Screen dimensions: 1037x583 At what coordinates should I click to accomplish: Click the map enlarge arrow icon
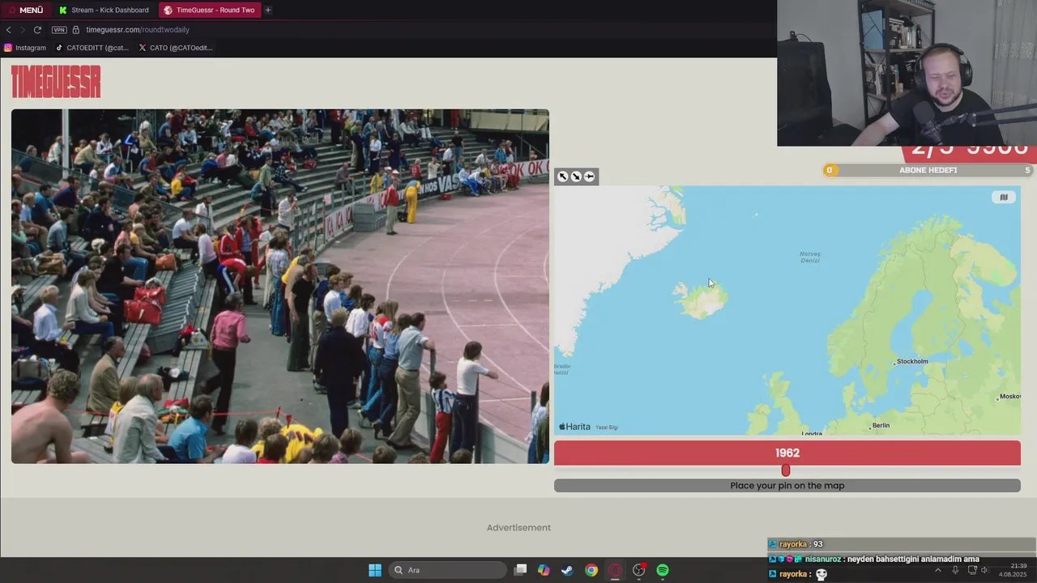[563, 177]
